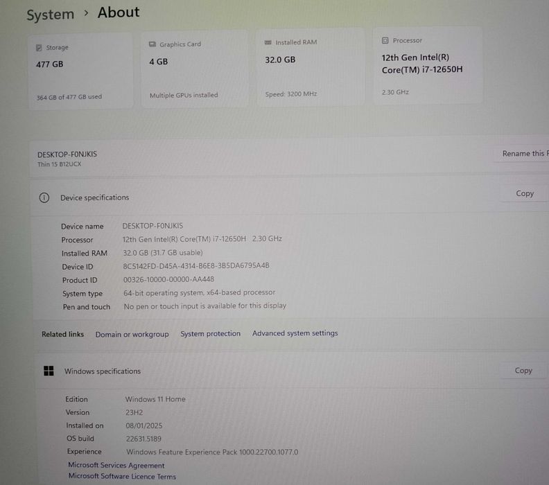Image resolution: width=549 pixels, height=485 pixels.
Task: Select processor name in the Processor card
Action: tap(422, 63)
